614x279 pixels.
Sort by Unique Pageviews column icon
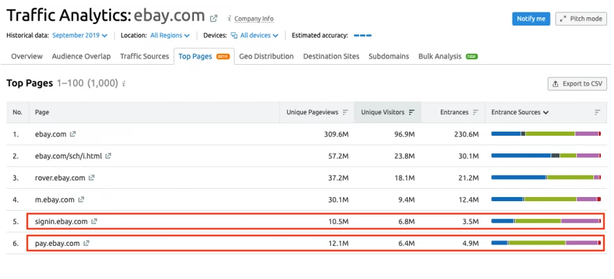coord(346,112)
